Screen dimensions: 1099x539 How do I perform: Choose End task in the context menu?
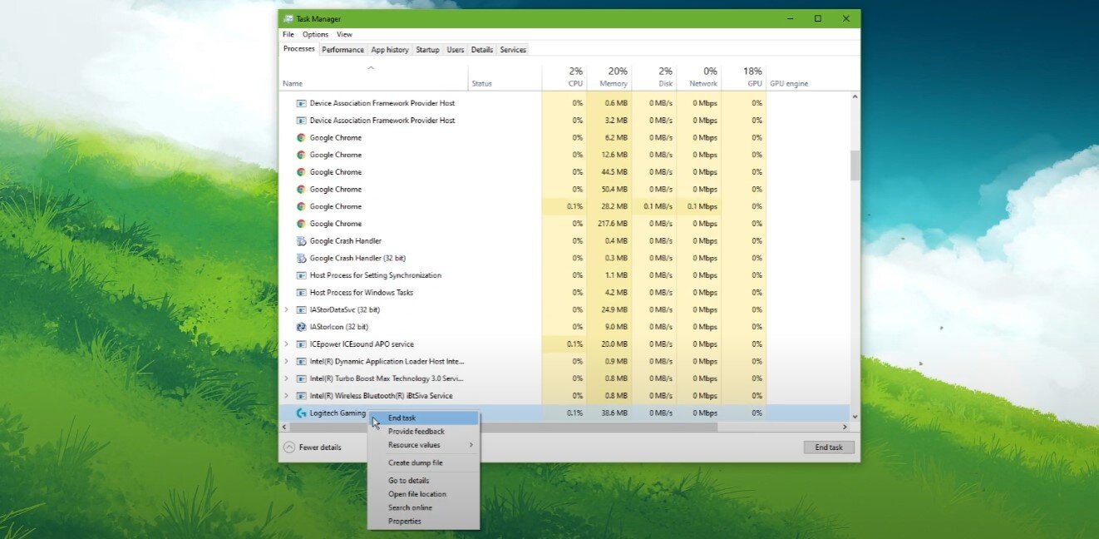tap(402, 418)
